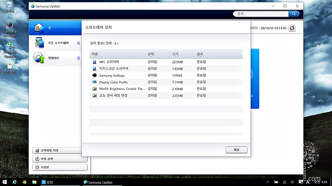Click the Samsung Update title bar icon
Viewport: 332px width, 186px height.
(32, 6)
